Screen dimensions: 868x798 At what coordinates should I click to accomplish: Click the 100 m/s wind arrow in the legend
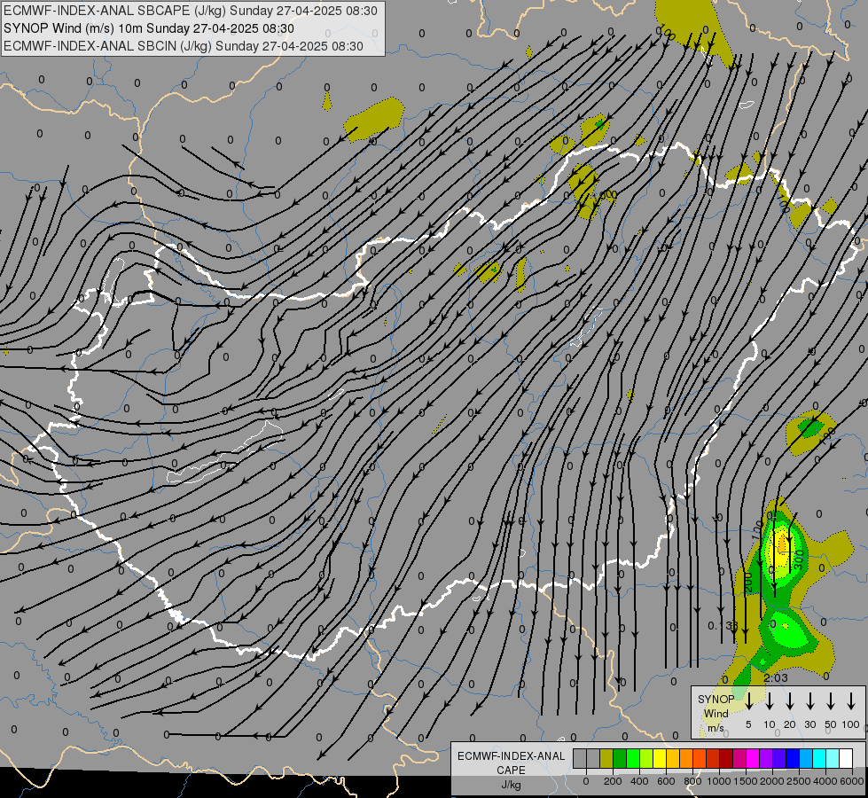click(851, 700)
